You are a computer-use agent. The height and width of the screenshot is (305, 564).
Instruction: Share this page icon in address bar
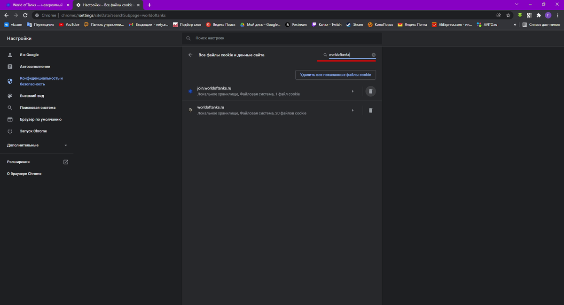point(499,15)
